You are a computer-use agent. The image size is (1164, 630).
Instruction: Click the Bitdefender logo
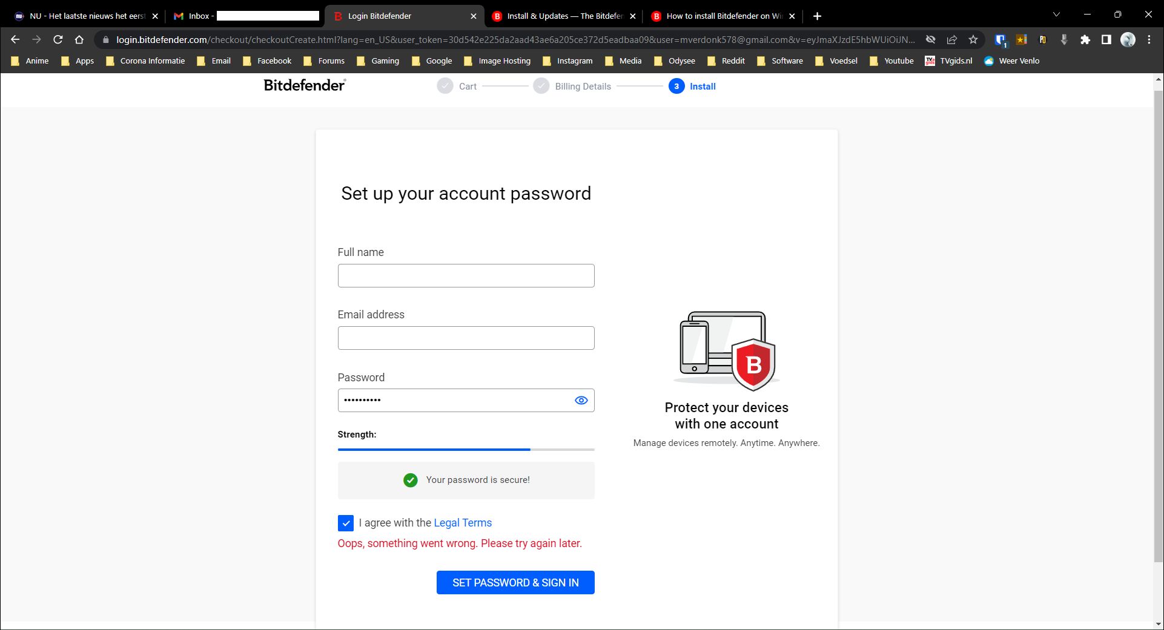pos(305,86)
